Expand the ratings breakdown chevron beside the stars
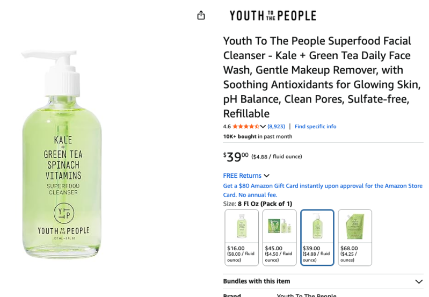Viewport: 429px width, 297px height. [263, 127]
